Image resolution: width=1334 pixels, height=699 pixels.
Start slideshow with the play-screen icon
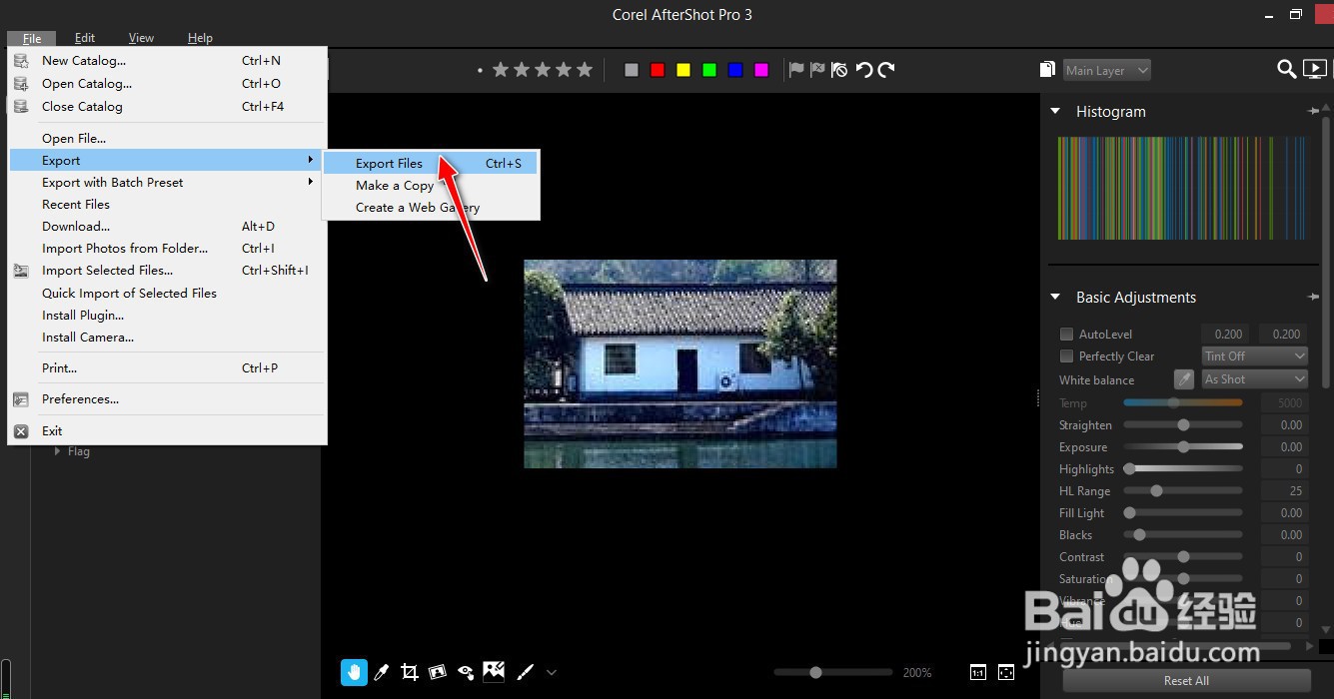tap(1315, 69)
